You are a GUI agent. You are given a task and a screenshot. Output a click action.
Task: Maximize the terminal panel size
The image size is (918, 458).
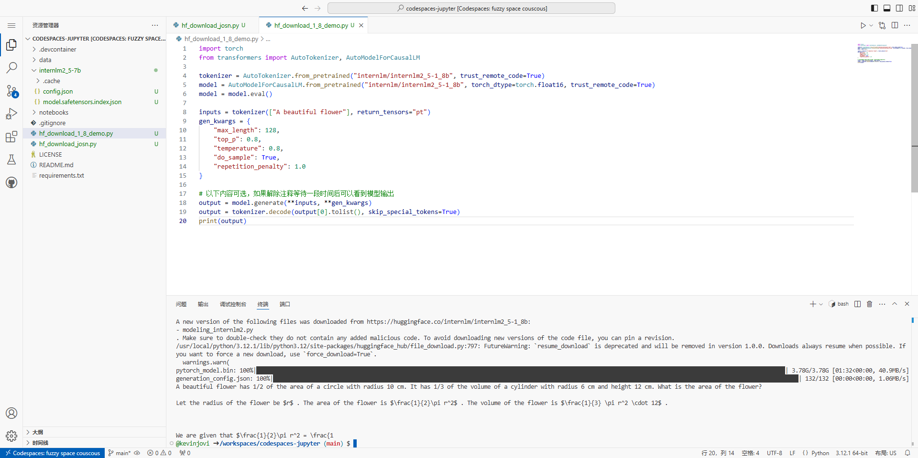895,304
